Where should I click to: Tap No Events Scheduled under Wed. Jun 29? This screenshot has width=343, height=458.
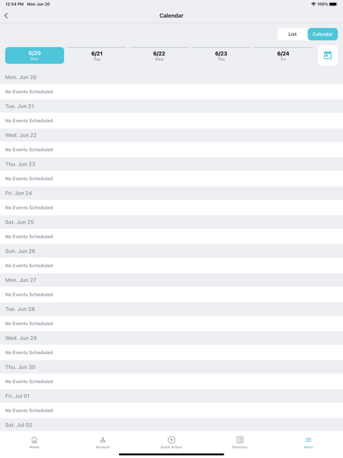point(171,353)
